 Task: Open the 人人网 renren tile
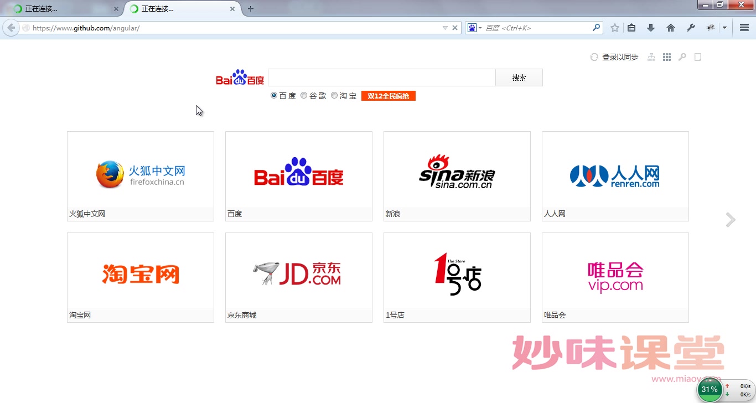pos(615,176)
